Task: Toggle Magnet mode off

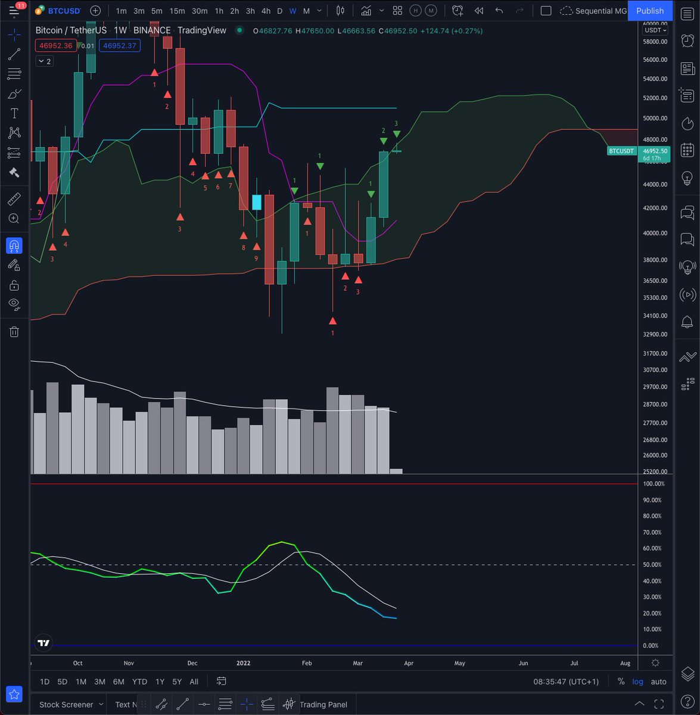Action: click(14, 245)
